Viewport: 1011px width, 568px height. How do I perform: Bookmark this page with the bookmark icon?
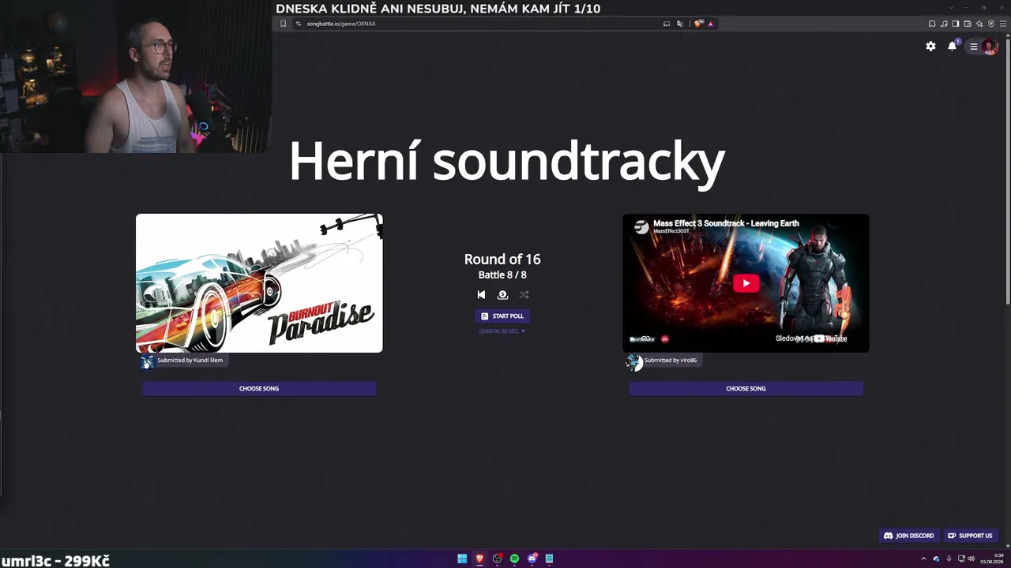click(283, 24)
